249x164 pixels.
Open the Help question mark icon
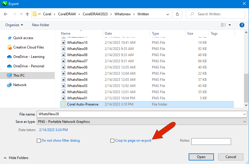click(x=242, y=25)
